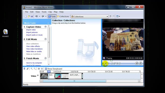This screenshot has width=165, height=93.
Task: Expand the Video track plus box
Action: point(38,75)
